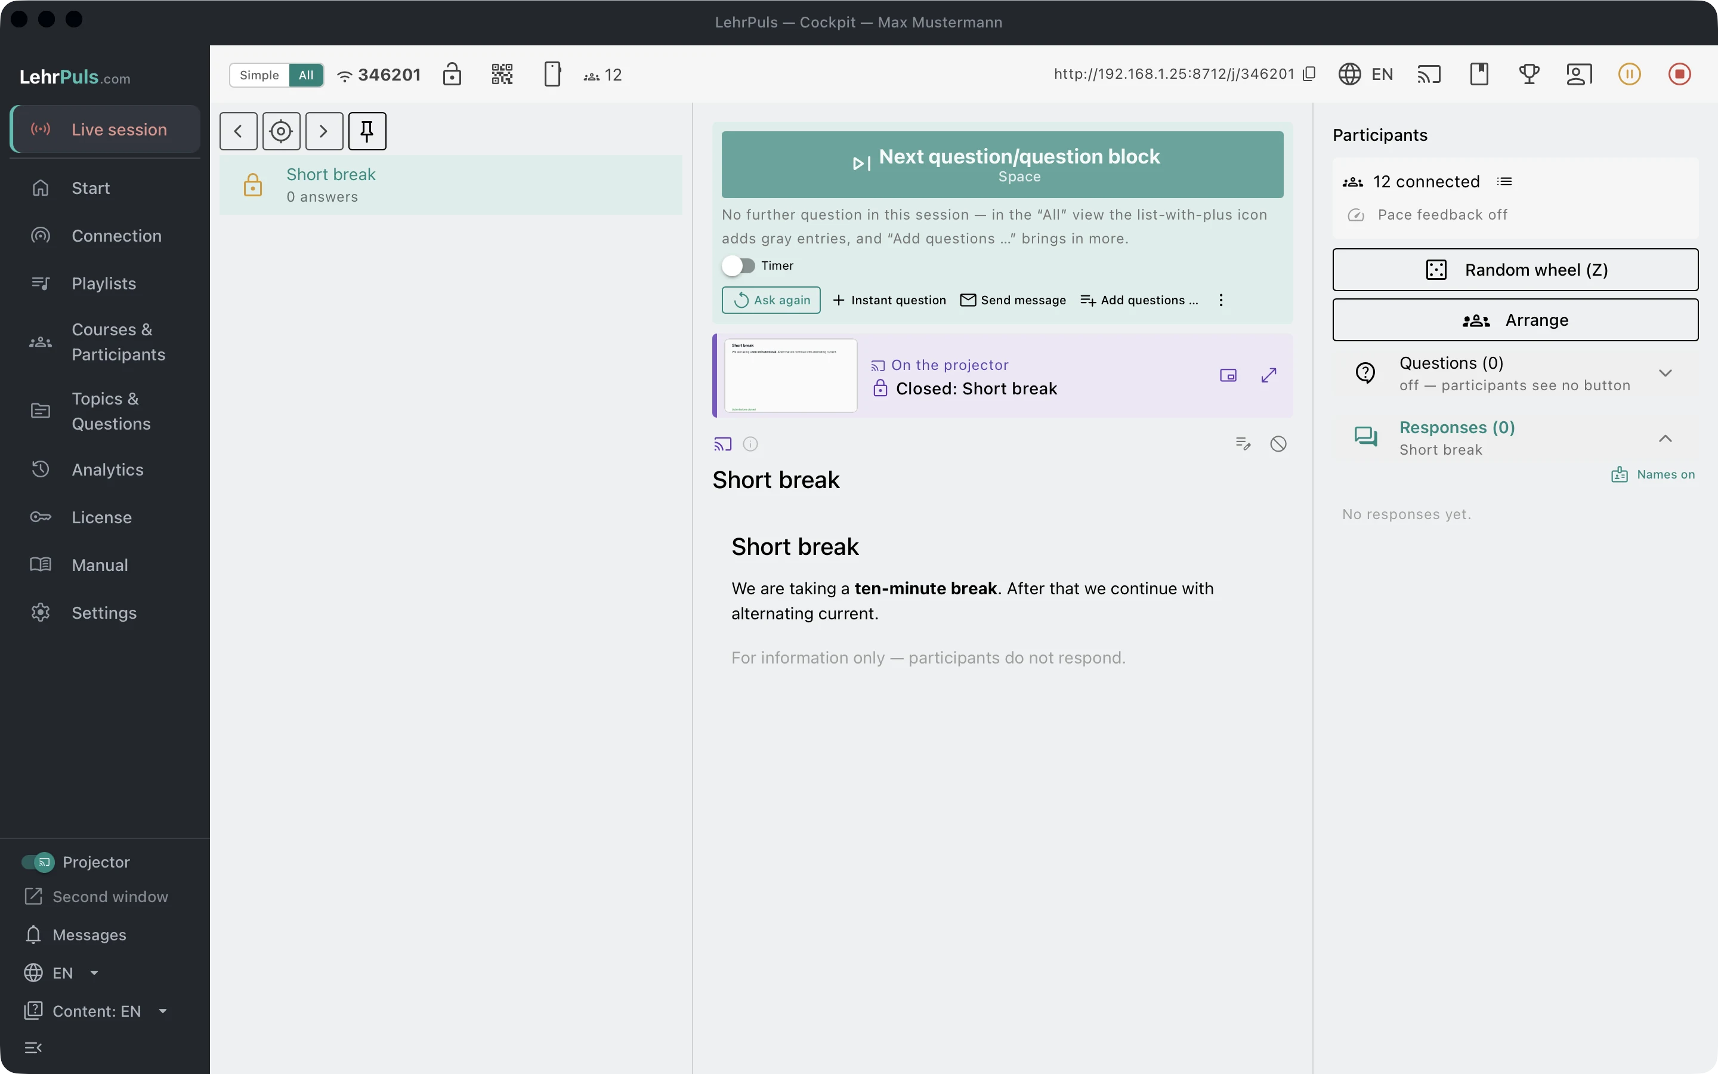Go to previous question arrow

[239, 131]
